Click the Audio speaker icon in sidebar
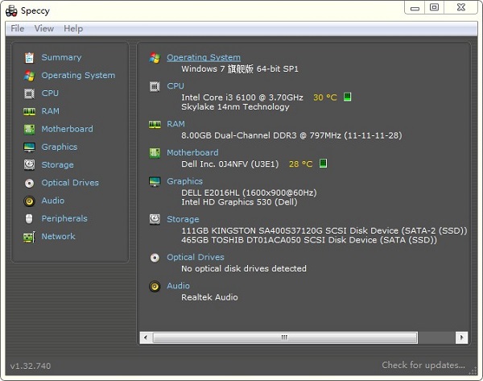Image resolution: width=483 pixels, height=381 pixels. pyautogui.click(x=29, y=201)
